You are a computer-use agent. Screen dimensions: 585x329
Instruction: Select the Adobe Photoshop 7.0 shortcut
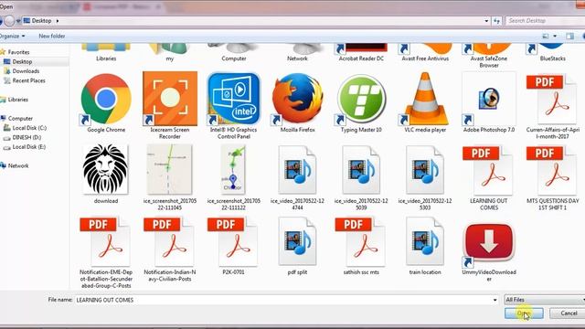[489, 100]
